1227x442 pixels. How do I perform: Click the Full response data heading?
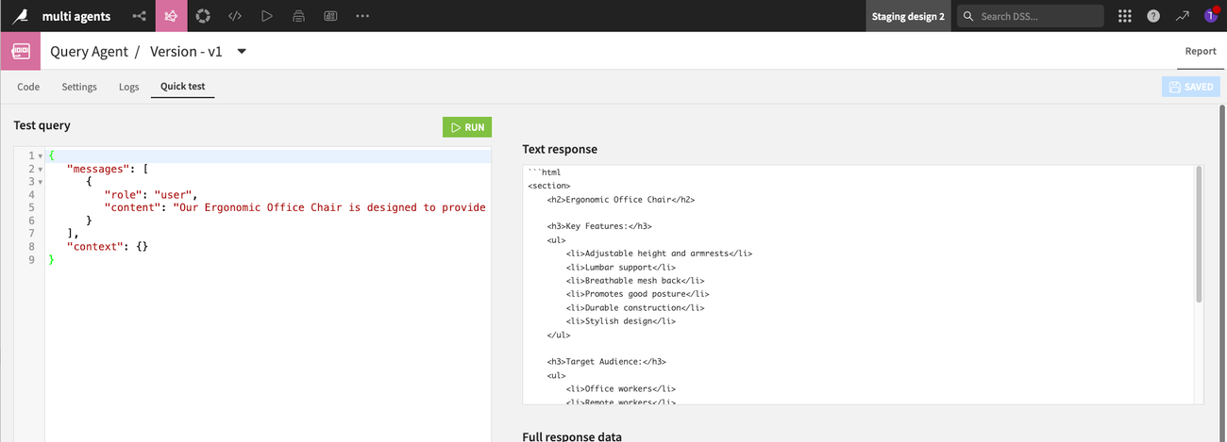tap(572, 436)
